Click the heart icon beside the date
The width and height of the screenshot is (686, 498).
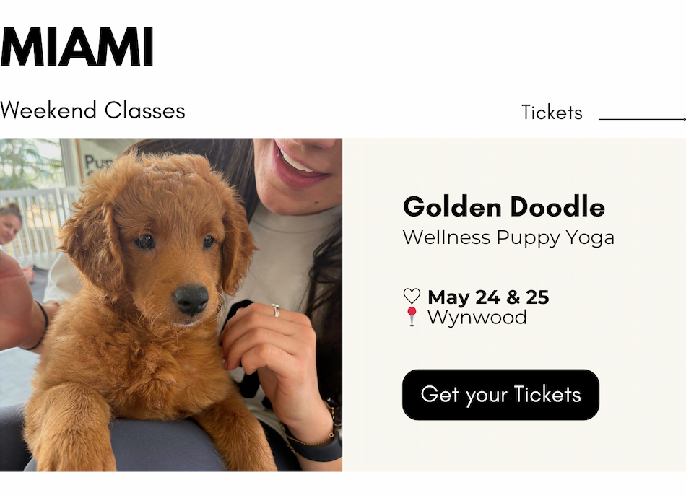412,297
